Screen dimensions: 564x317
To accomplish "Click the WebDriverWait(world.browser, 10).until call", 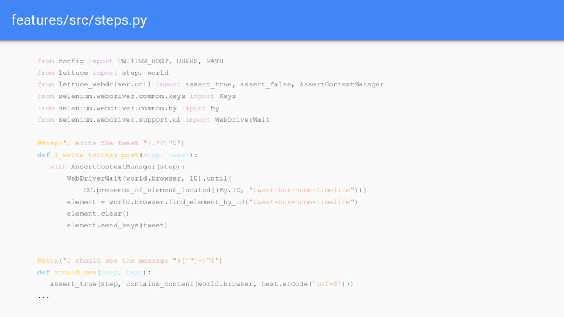I will (149, 178).
